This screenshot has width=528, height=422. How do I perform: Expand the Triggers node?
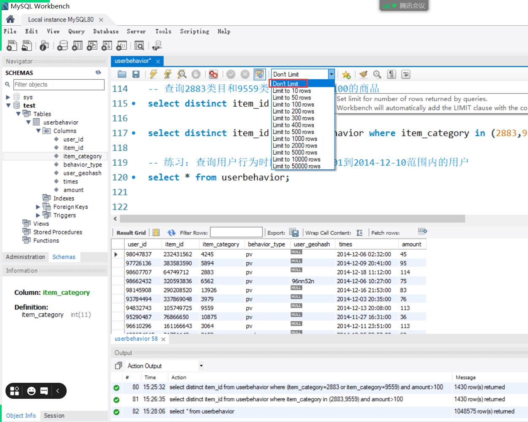pos(38,215)
